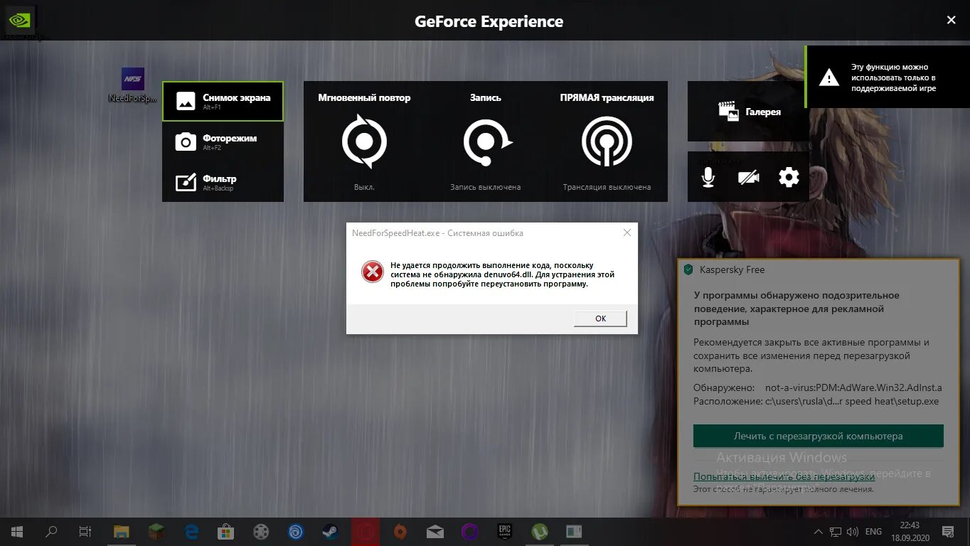Click the file location path in Kaspersky
The width and height of the screenshot is (970, 546).
852,402
